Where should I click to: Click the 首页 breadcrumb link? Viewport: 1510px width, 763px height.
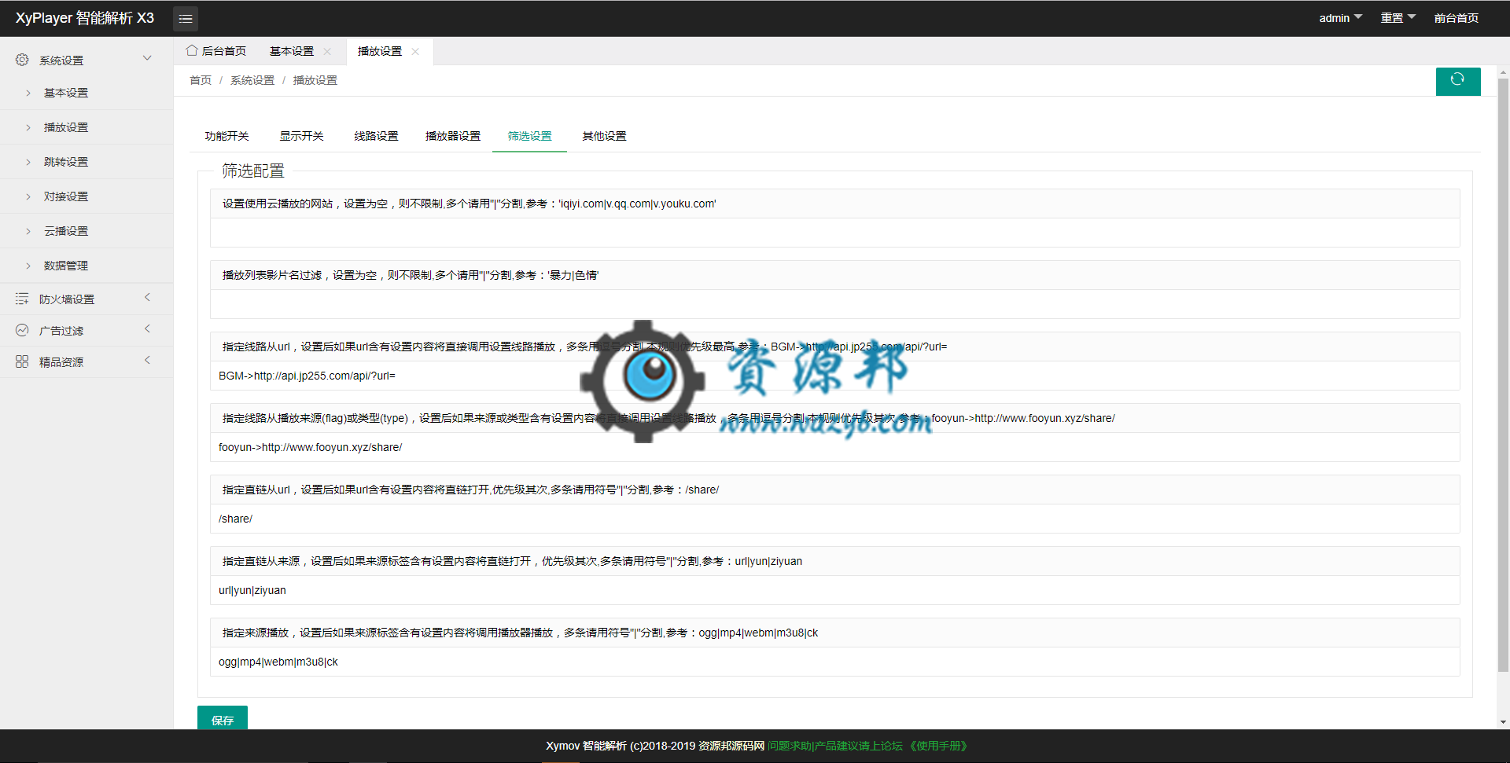pyautogui.click(x=201, y=80)
